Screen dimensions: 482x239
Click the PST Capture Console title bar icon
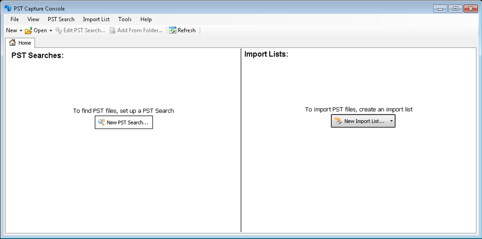coord(8,8)
